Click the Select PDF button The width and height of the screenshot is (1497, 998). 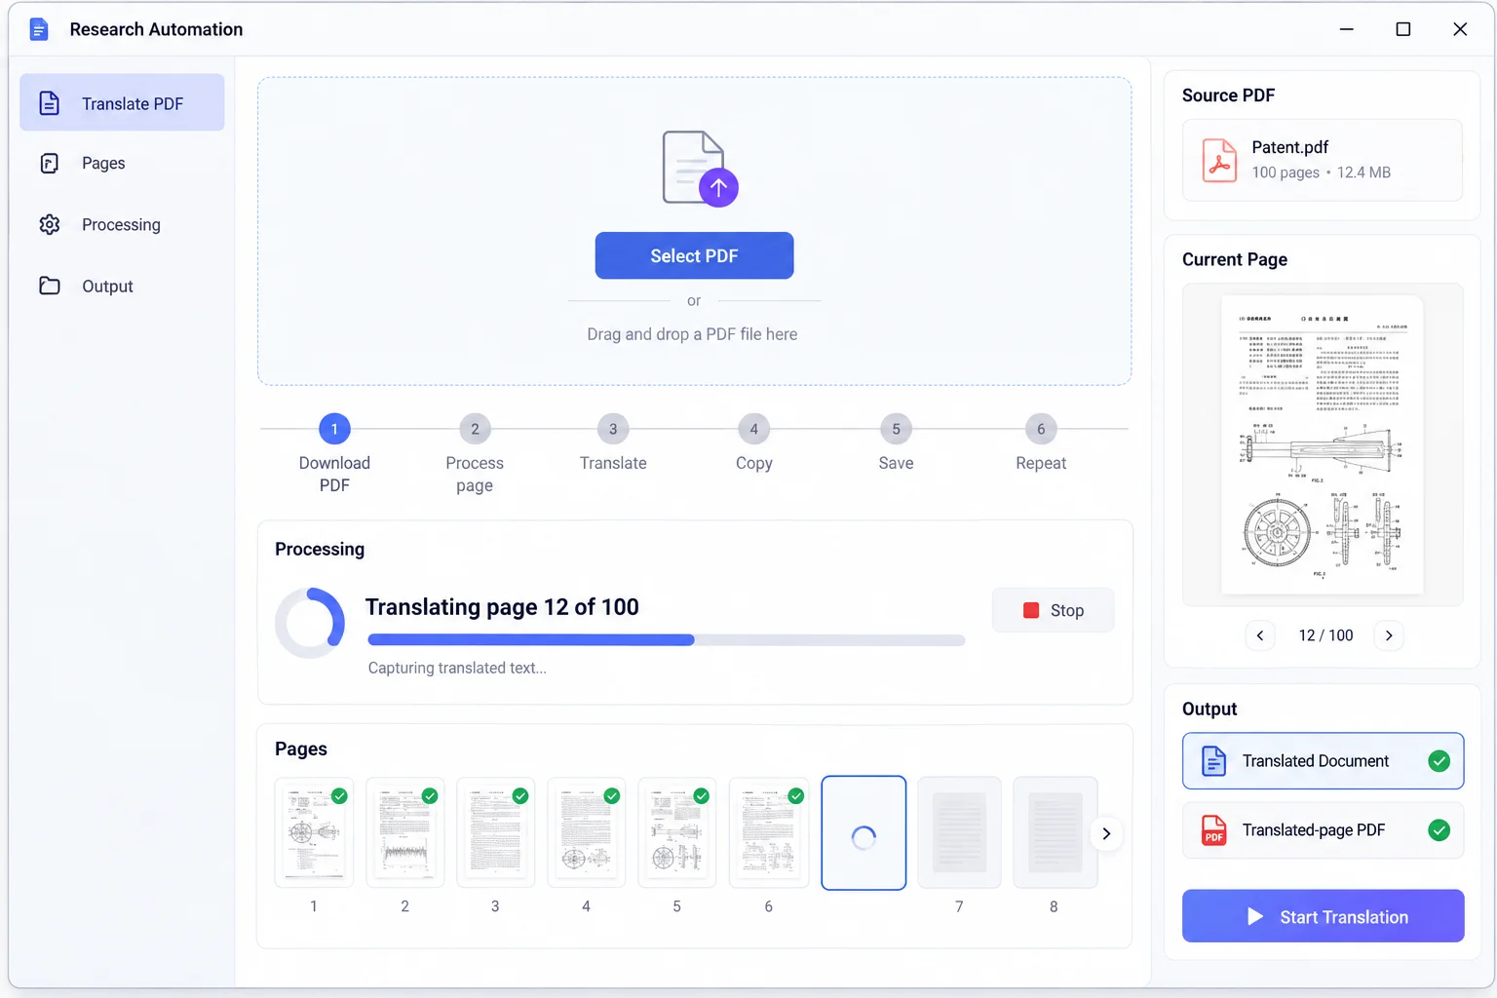(694, 255)
